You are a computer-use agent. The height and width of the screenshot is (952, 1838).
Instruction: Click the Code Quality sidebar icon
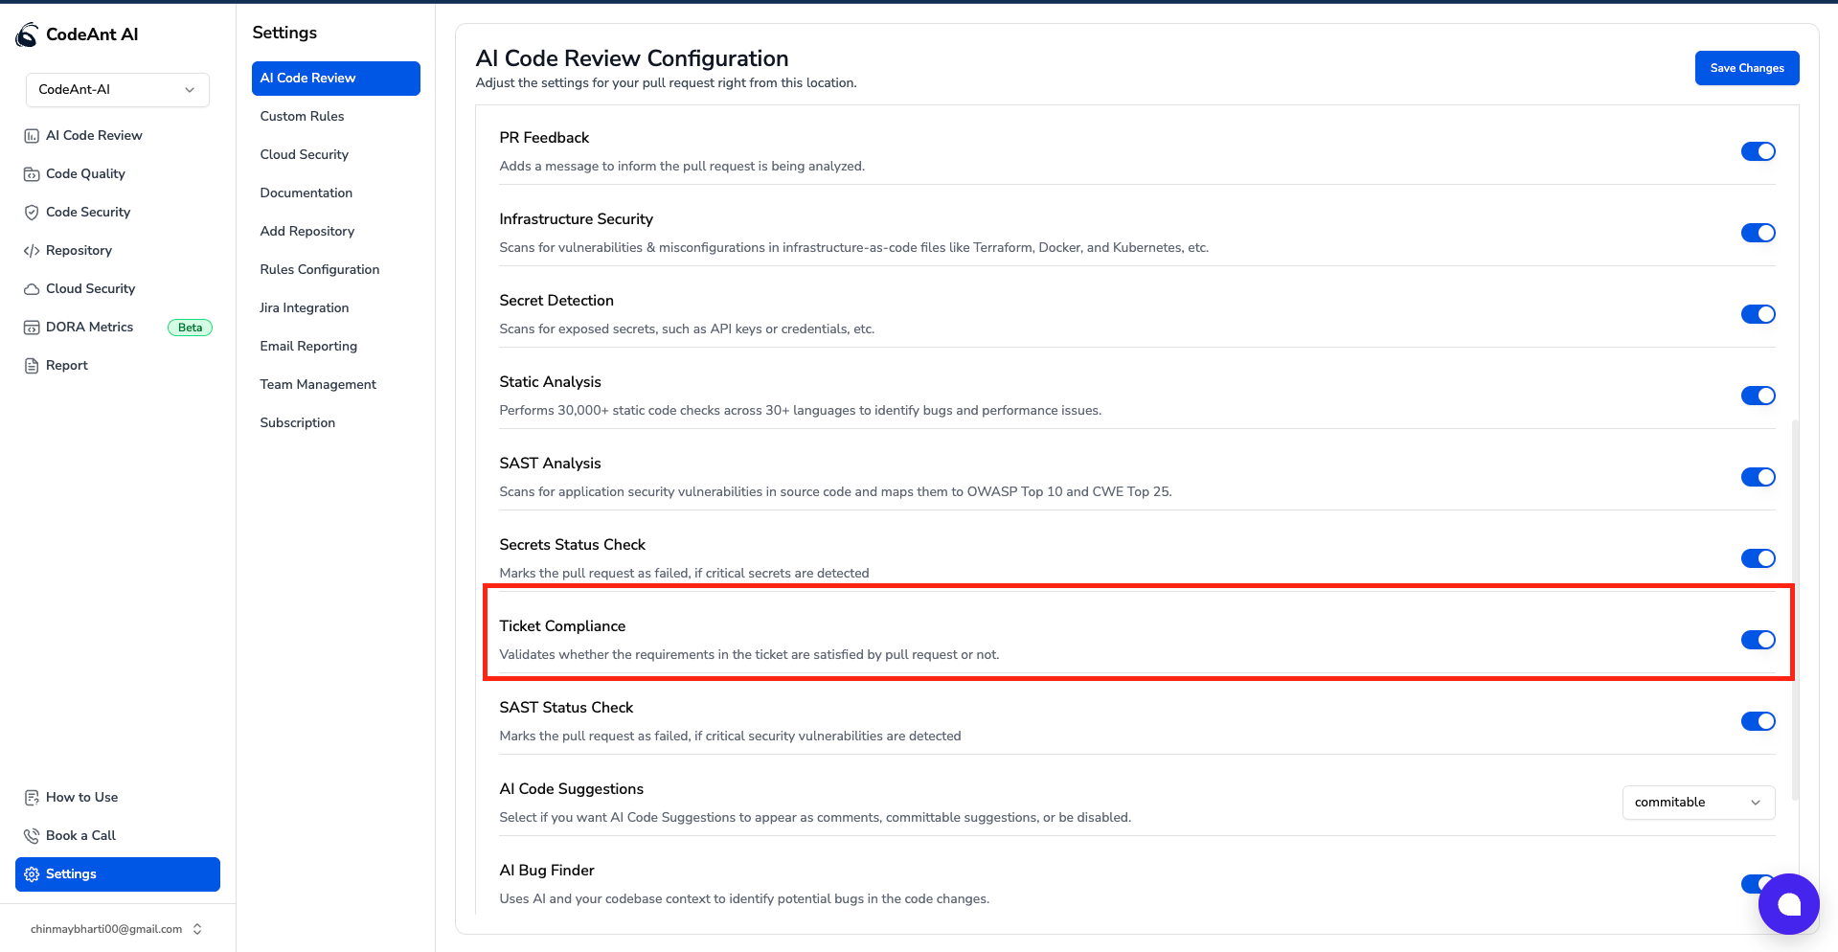[32, 174]
